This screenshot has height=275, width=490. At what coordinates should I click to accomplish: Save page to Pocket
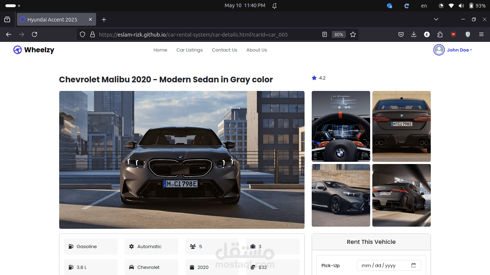pyautogui.click(x=401, y=34)
